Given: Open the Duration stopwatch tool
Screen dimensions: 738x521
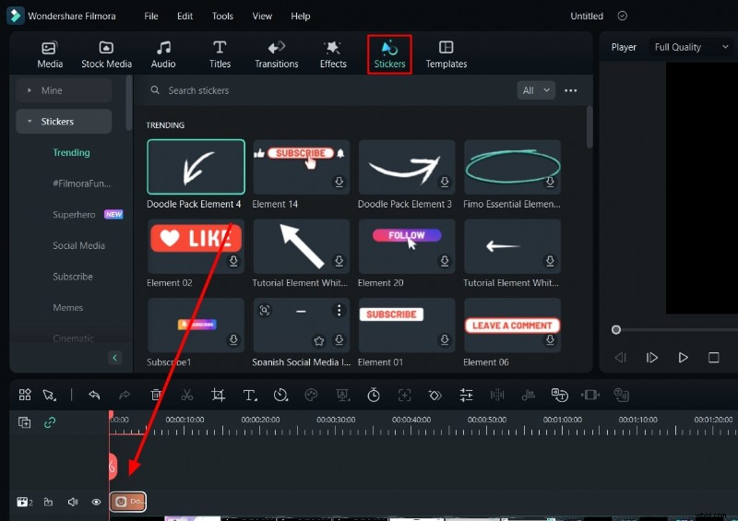Looking at the screenshot, I should (x=374, y=395).
